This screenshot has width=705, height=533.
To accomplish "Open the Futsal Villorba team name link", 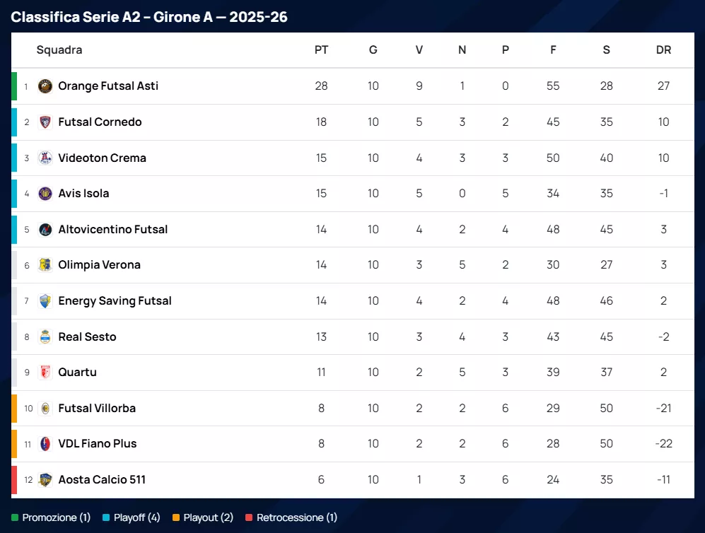I will pyautogui.click(x=97, y=408).
